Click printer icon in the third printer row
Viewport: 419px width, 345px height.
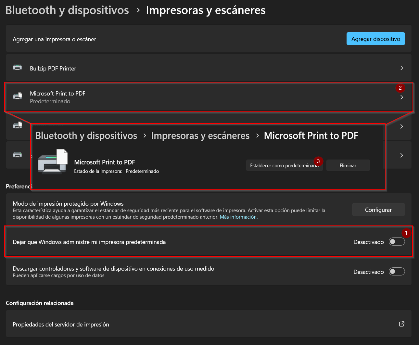click(x=18, y=125)
